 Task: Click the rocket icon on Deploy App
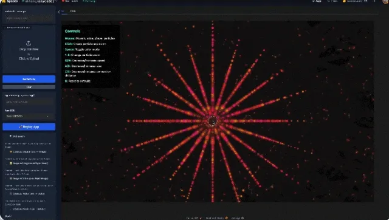click(21, 127)
